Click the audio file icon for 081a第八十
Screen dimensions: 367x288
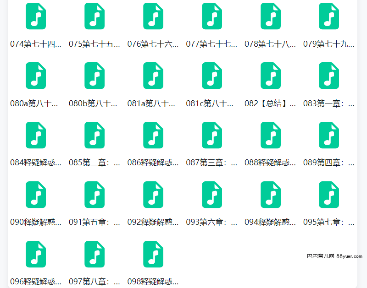pos(153,76)
